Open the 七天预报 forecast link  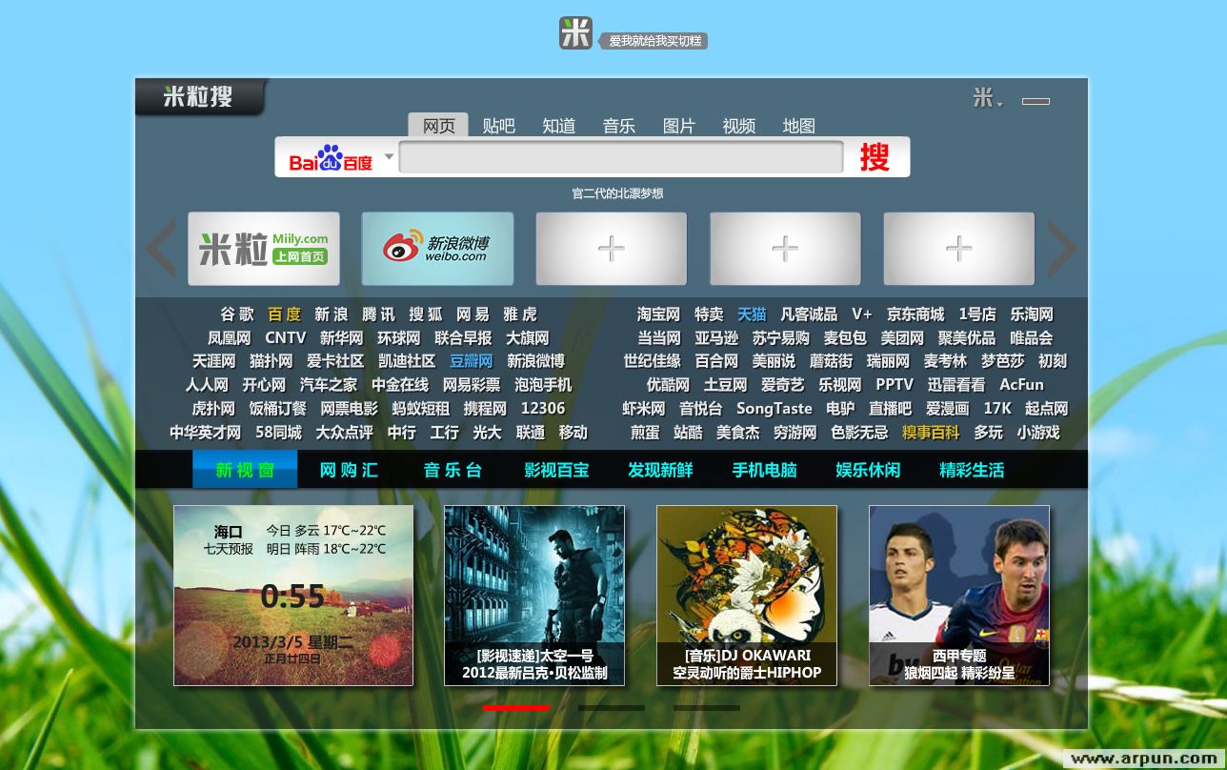pyautogui.click(x=229, y=549)
